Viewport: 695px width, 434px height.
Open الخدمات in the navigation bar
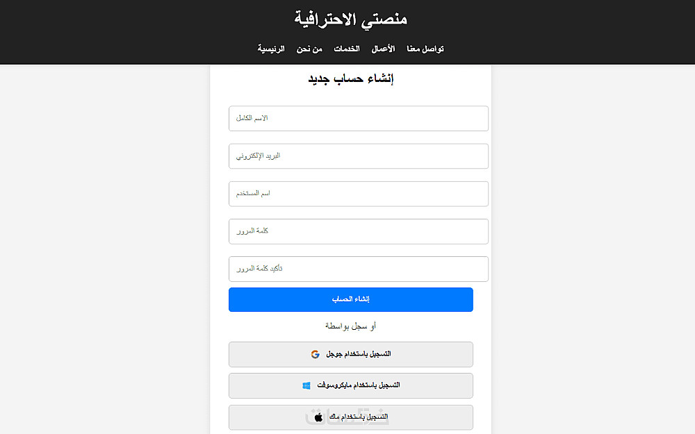[x=346, y=49]
